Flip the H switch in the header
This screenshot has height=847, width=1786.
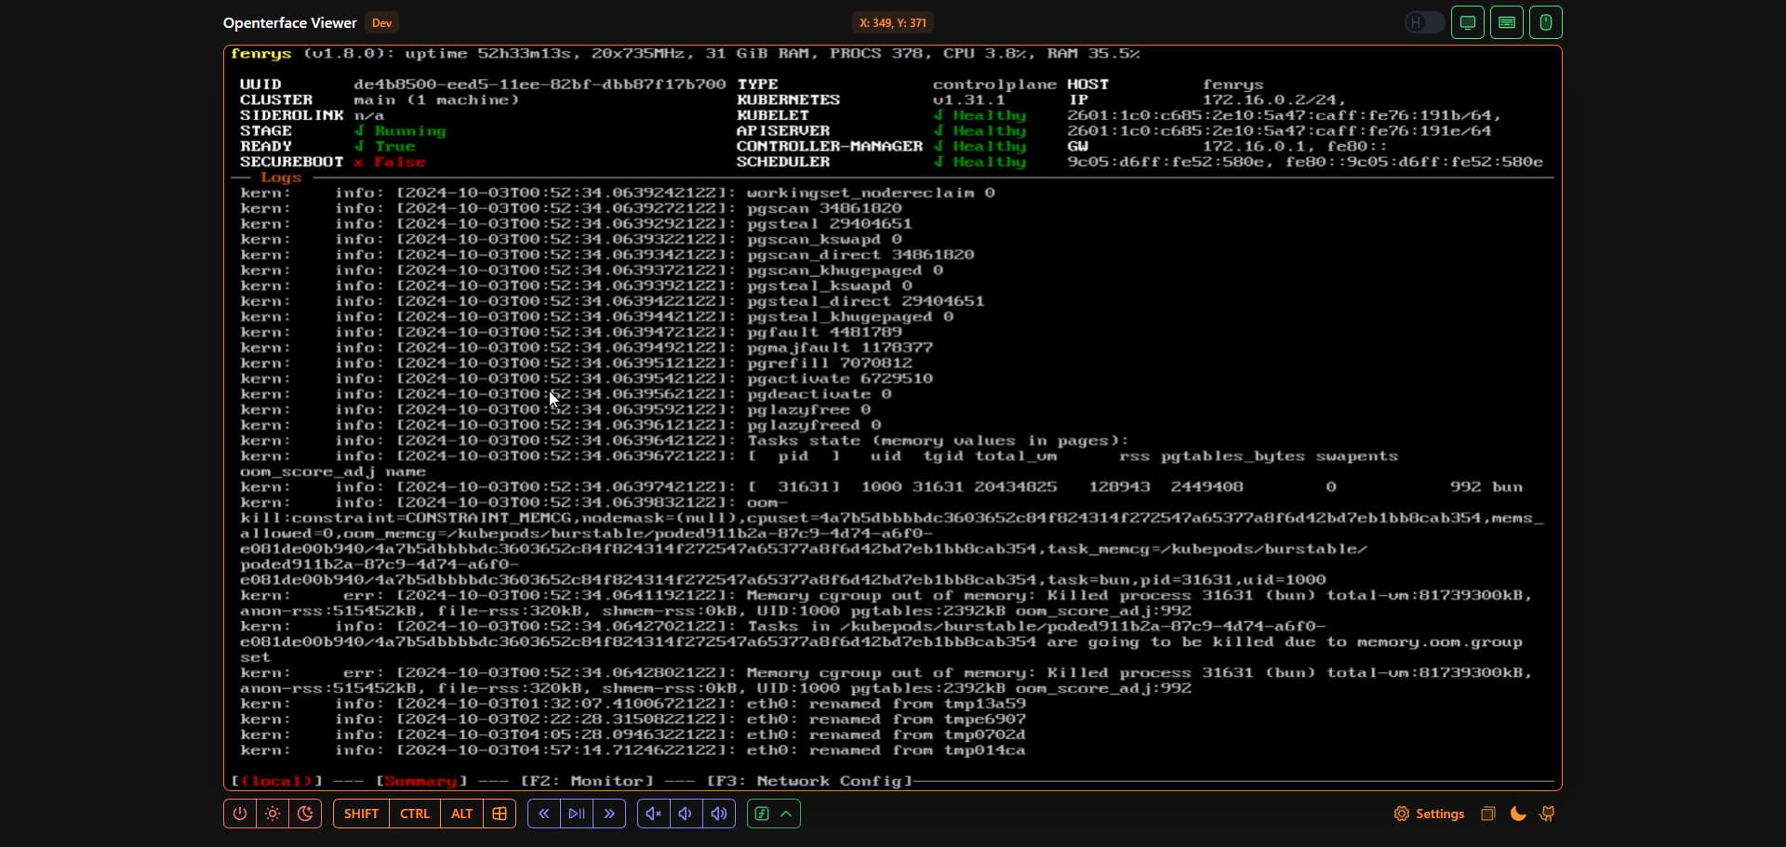click(1424, 22)
